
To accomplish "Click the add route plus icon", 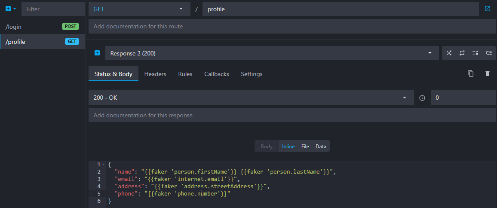I will 8,9.
